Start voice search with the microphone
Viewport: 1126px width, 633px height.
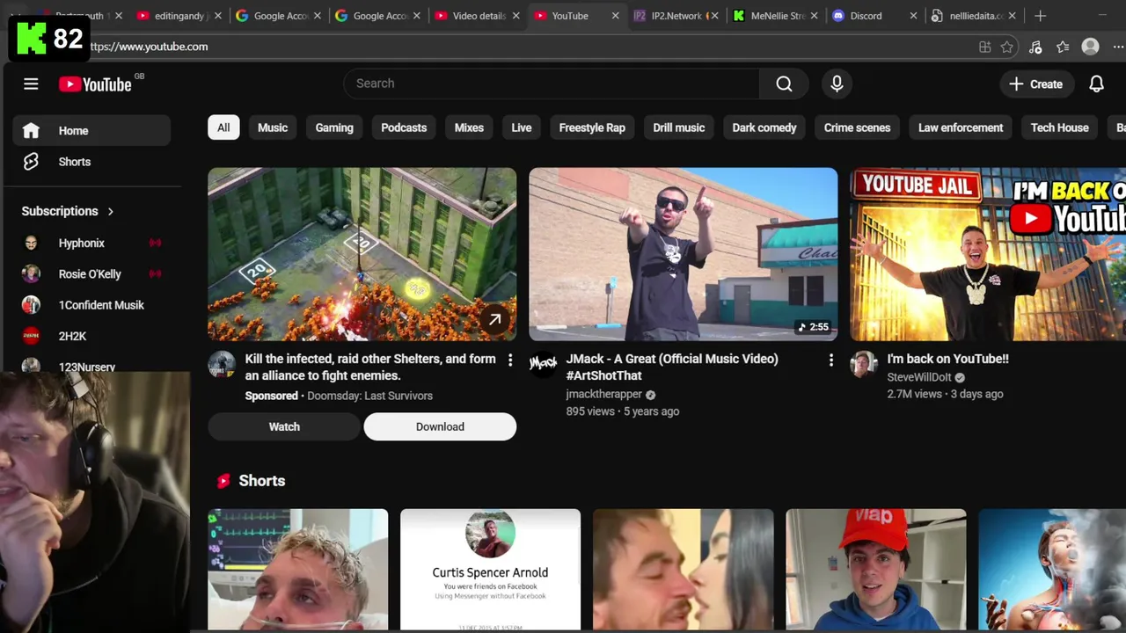click(837, 84)
